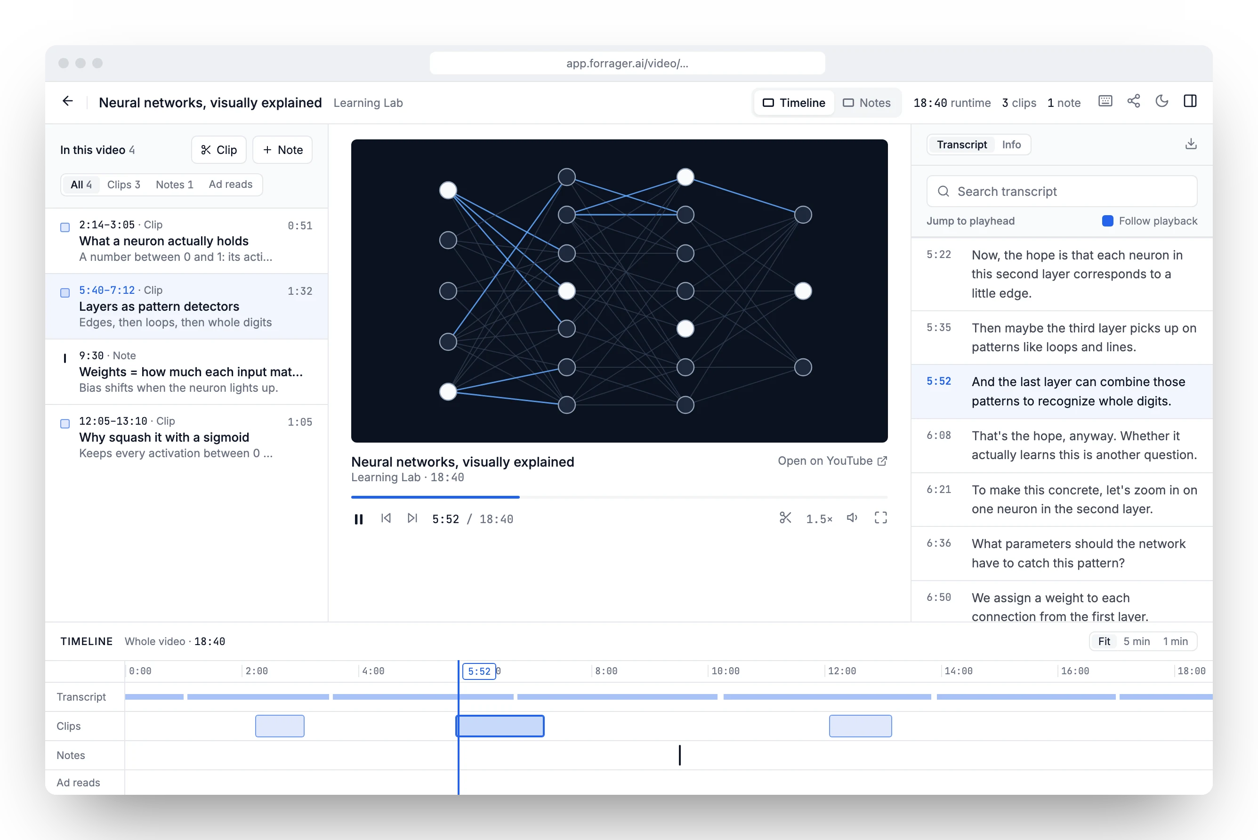Select checkbox for Layers as pattern detectors
Viewport: 1258px width, 840px height.
coord(65,292)
